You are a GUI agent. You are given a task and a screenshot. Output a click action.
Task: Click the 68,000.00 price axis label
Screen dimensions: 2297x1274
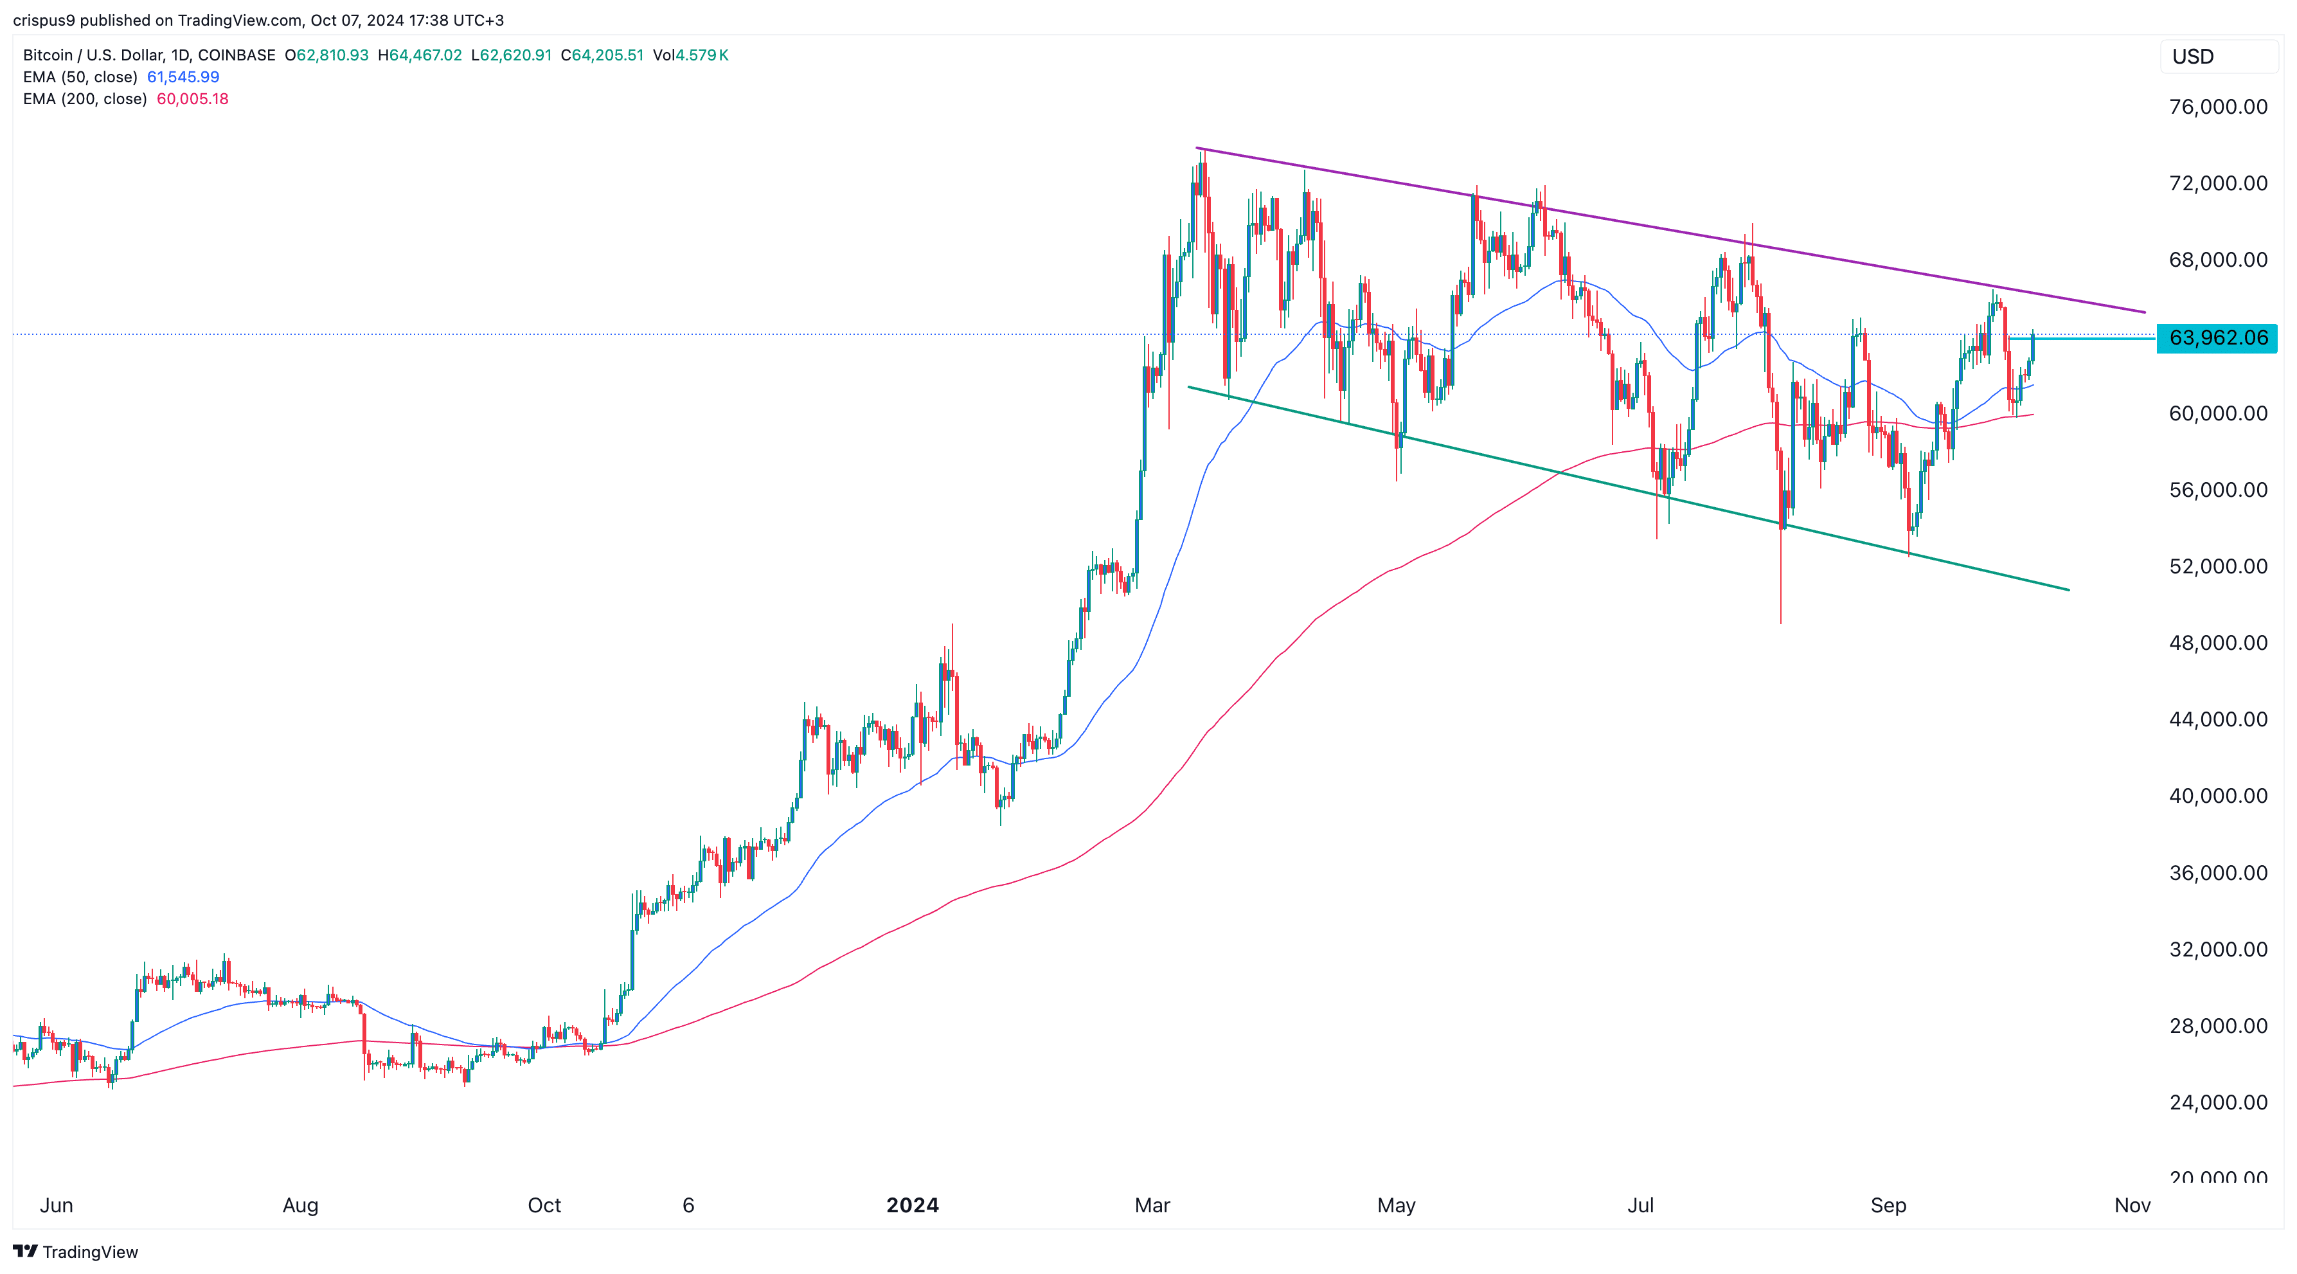(x=2218, y=260)
